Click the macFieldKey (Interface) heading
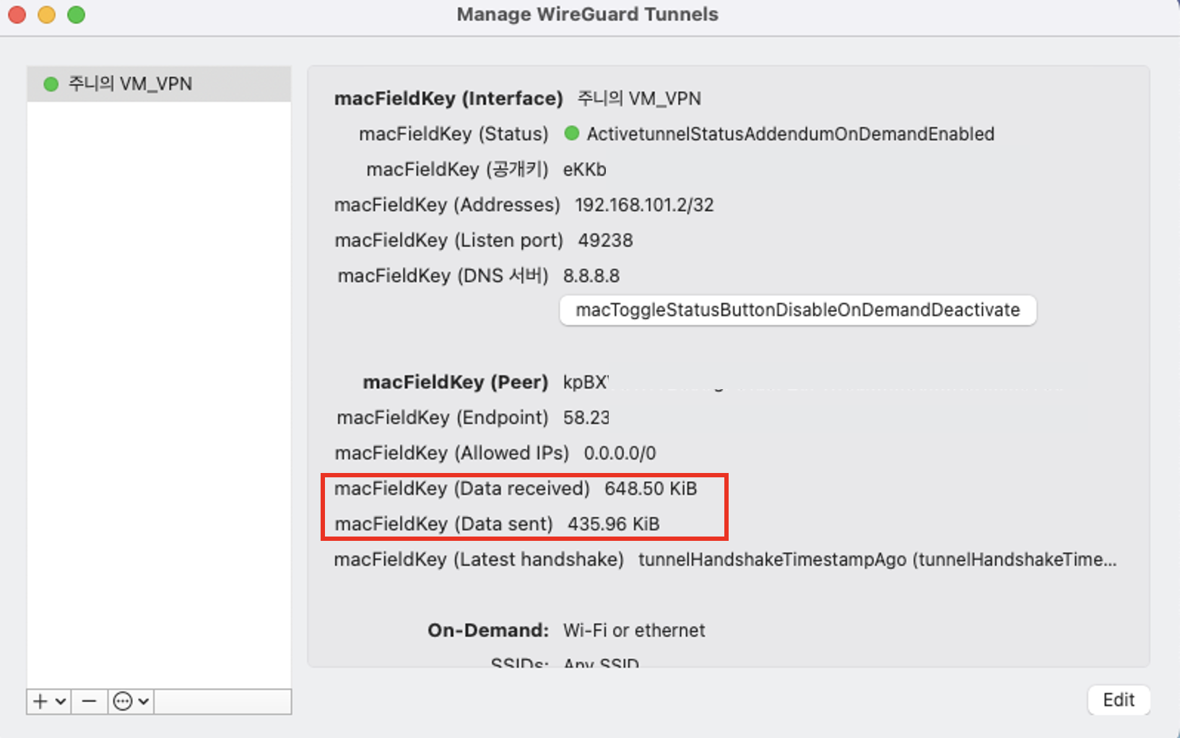Screen dimensions: 1180x738 click(448, 98)
